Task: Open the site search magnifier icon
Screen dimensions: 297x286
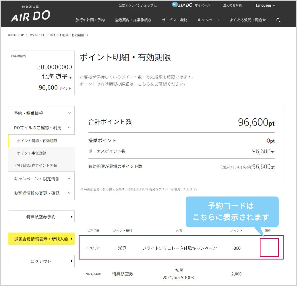Action: pos(278,20)
